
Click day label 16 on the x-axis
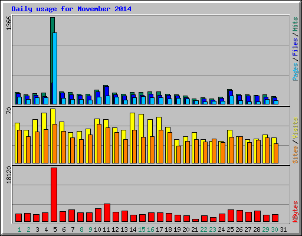(150, 230)
